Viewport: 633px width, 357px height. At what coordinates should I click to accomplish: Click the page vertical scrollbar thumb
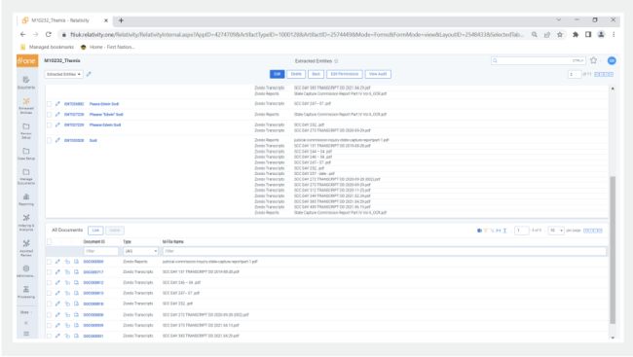[613, 250]
